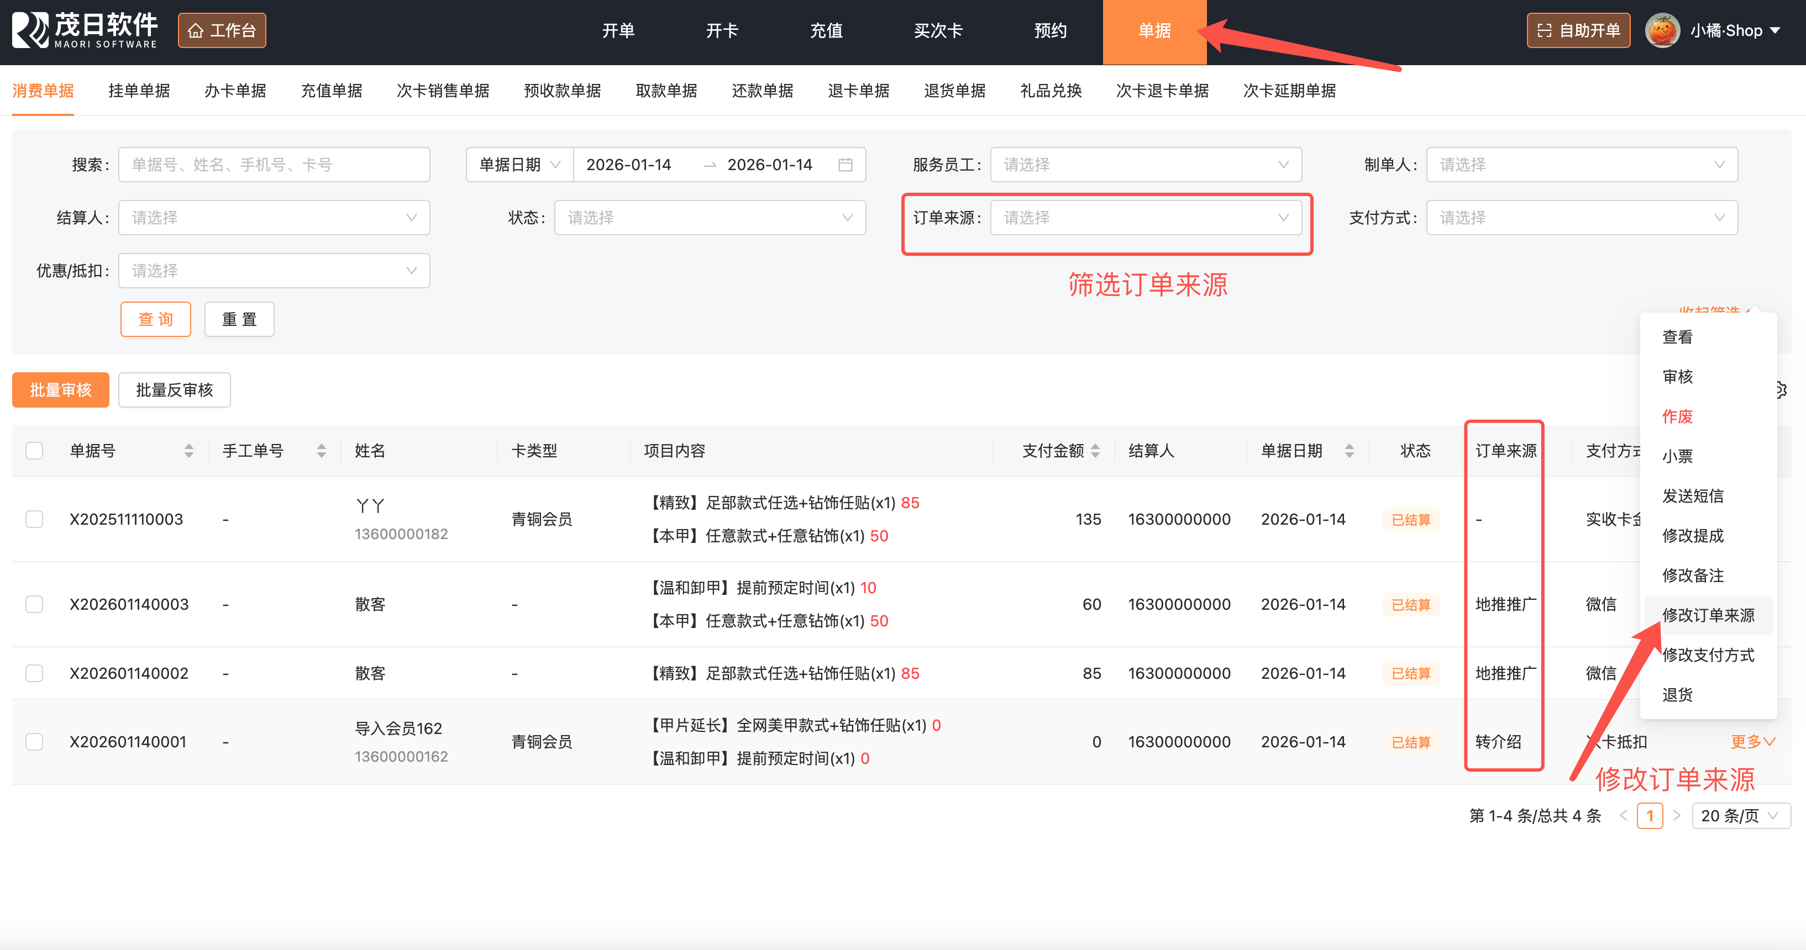
Task: Click the orange user avatar
Action: tap(1662, 31)
